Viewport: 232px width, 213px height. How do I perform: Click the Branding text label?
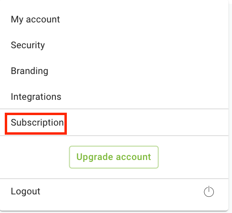(30, 71)
